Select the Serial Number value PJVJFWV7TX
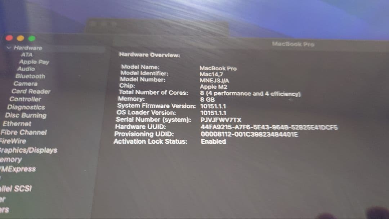389x219 pixels. 221,119
